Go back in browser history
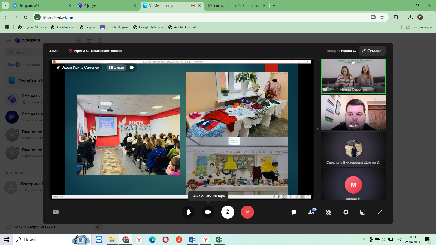The image size is (436, 245). (x=6, y=17)
